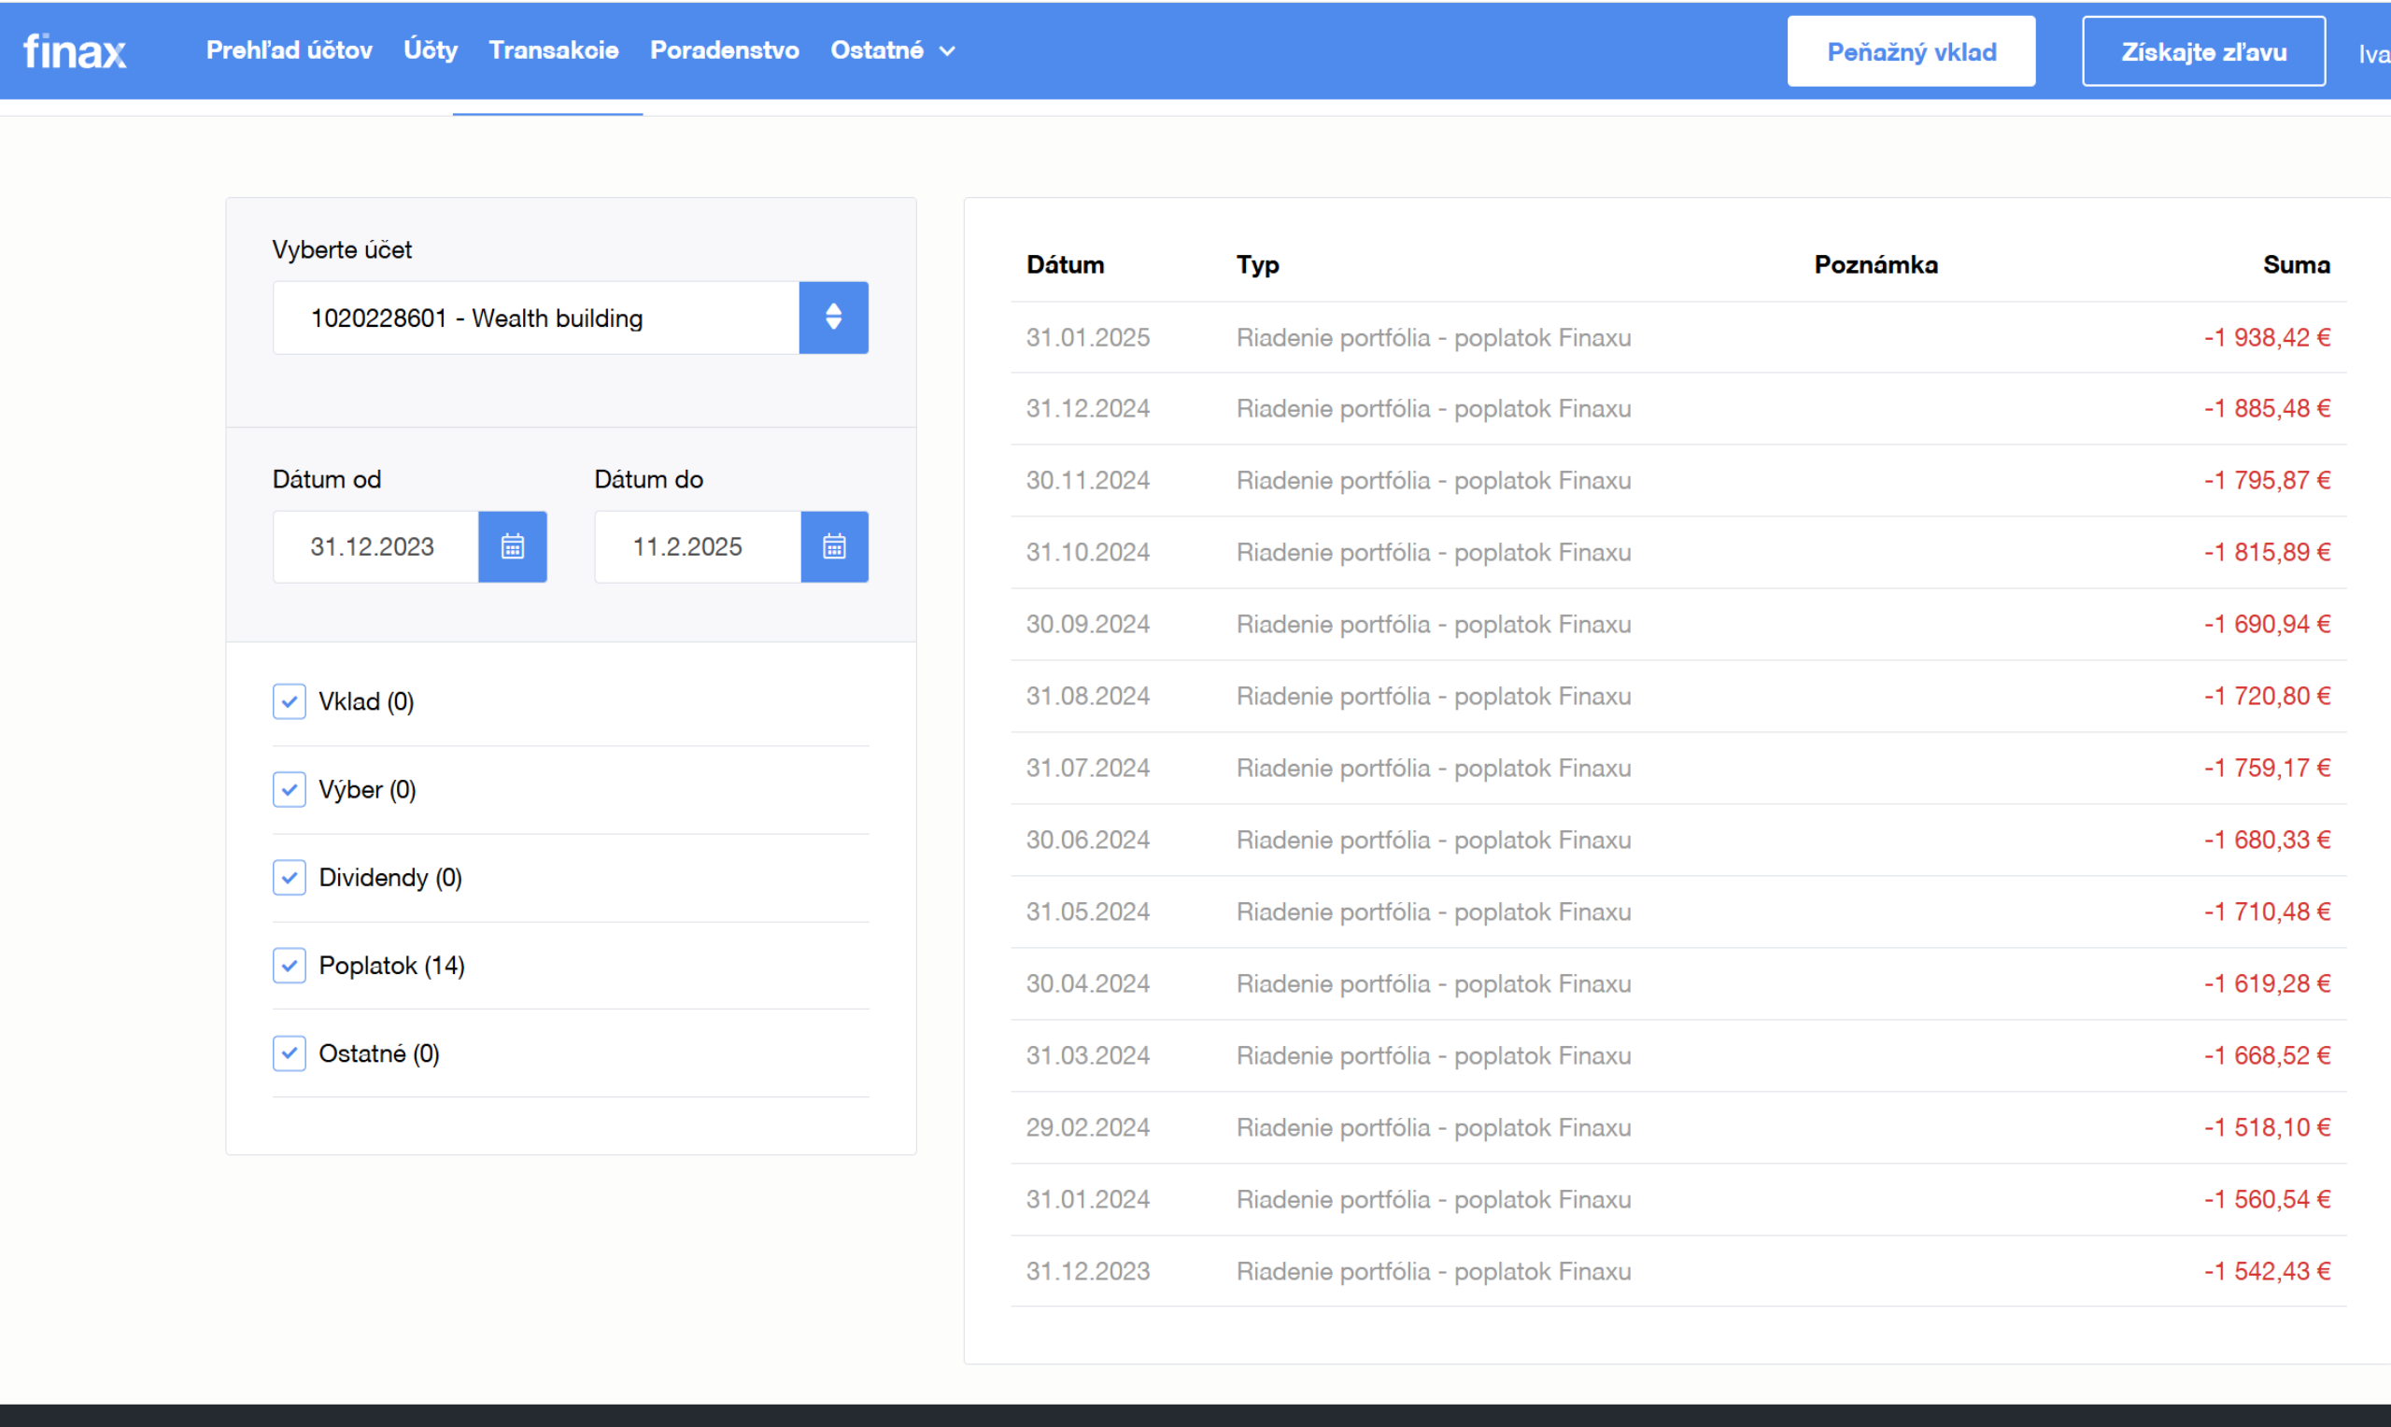
Task: Open the Účty navigation item
Action: [431, 50]
